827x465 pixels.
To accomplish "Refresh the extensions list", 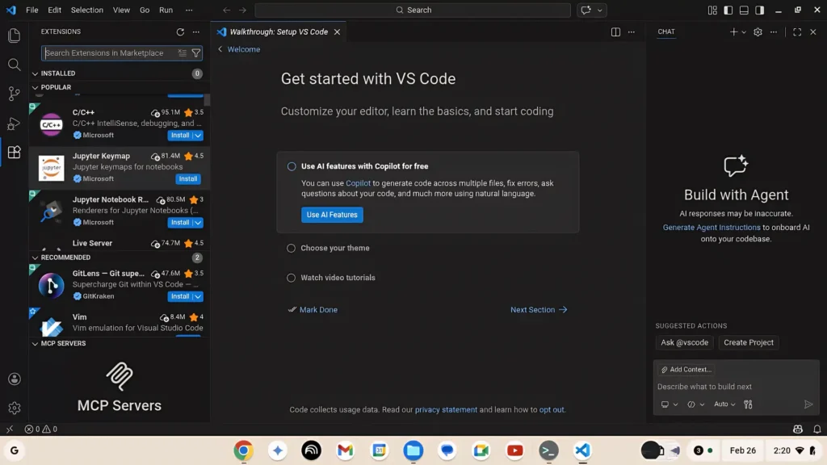I will pos(180,31).
